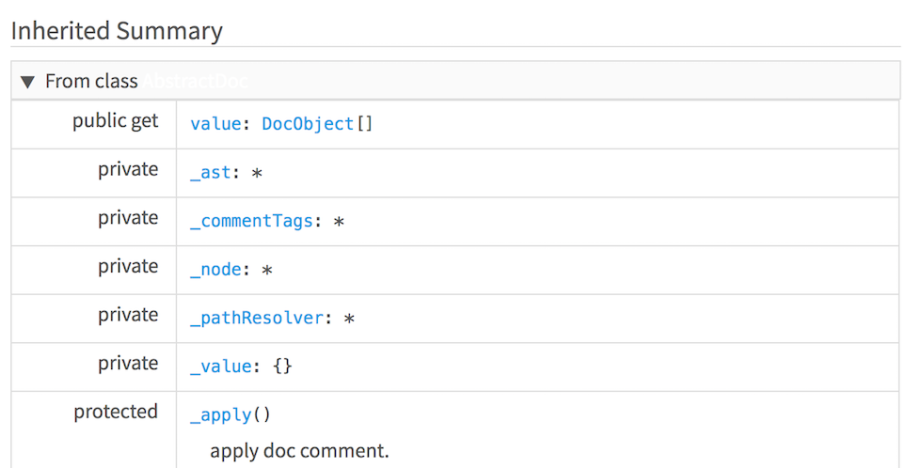The image size is (922, 468).
Task: Open the _commentTags member link
Action: pyautogui.click(x=252, y=222)
